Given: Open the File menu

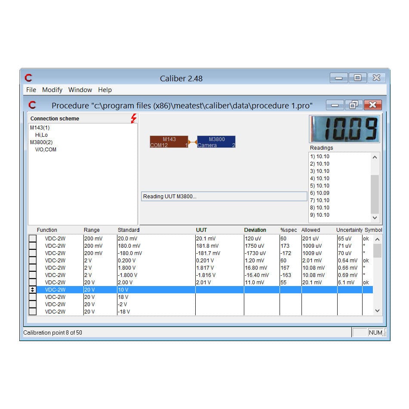Looking at the screenshot, I should (x=31, y=90).
